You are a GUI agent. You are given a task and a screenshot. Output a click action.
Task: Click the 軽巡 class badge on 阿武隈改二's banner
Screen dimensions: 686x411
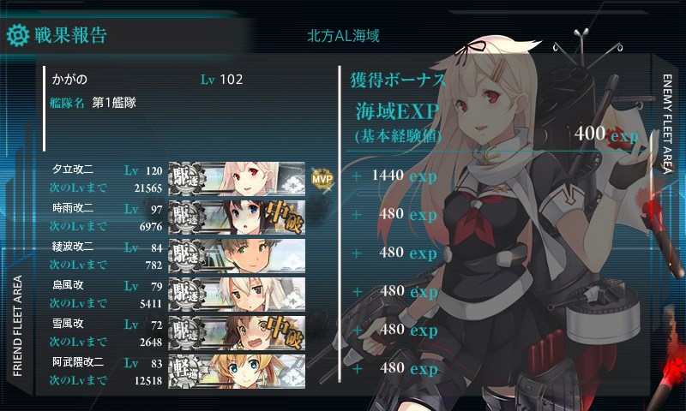tap(186, 372)
